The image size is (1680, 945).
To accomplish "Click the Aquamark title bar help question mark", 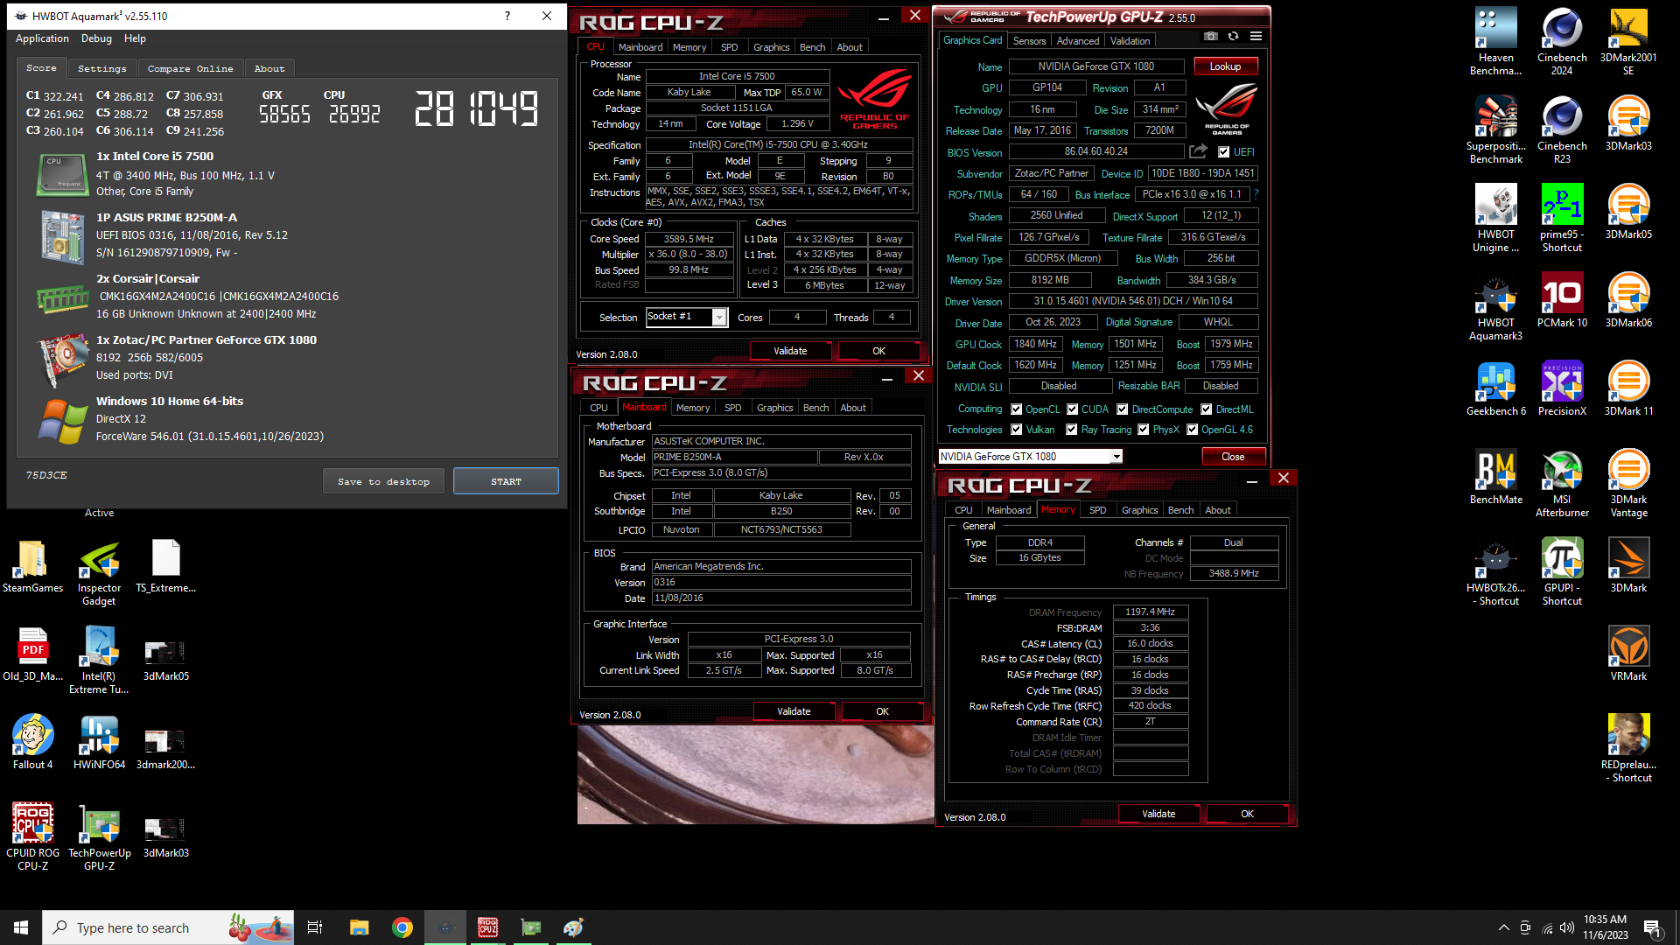I will tap(507, 16).
